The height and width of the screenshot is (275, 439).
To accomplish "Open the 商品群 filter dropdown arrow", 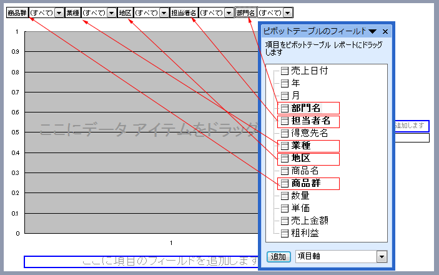I will click(x=58, y=12).
